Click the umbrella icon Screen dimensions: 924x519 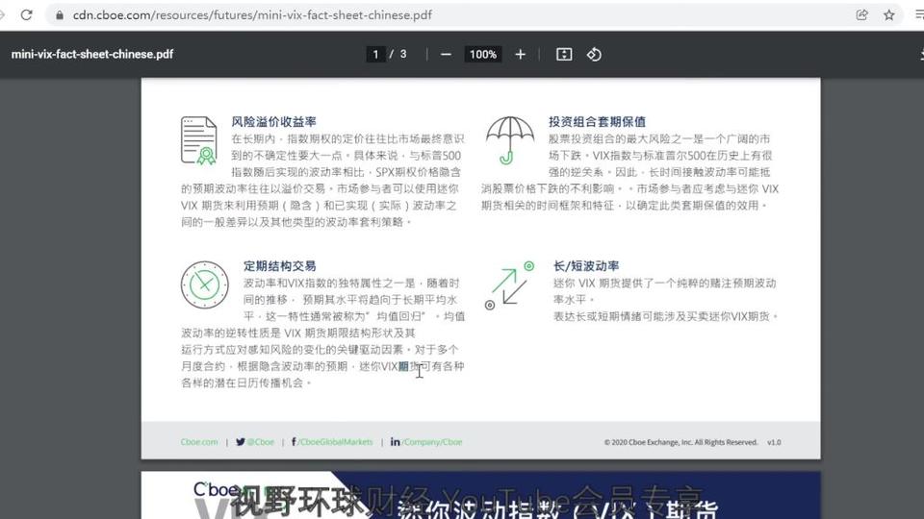510,140
